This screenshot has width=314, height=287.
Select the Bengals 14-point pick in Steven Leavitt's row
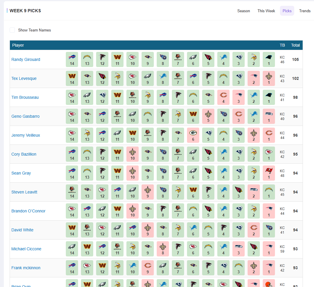[x=72, y=192]
